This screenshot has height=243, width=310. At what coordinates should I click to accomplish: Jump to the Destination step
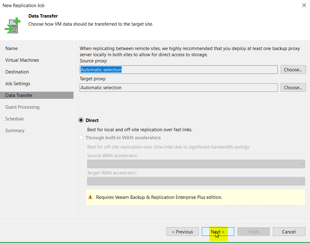click(17, 72)
